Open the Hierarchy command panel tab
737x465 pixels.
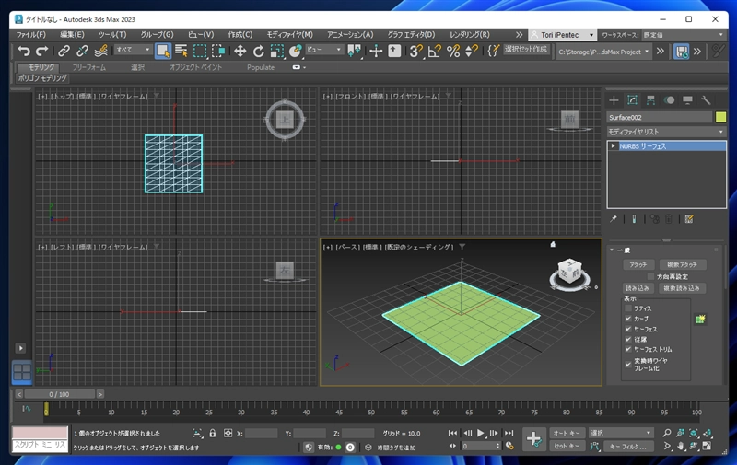[x=650, y=100]
